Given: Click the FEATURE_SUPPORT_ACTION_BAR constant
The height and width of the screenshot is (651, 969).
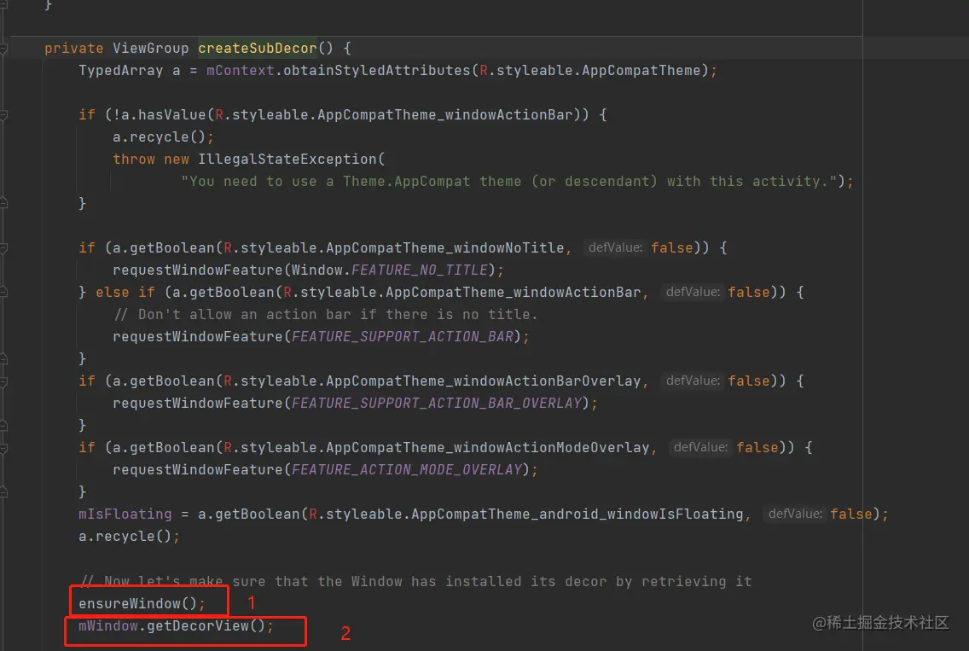Looking at the screenshot, I should (x=403, y=337).
